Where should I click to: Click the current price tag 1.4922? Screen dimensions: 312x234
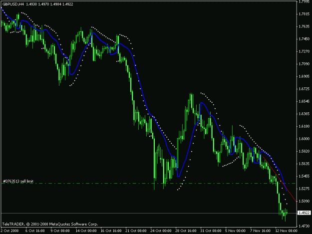[x=304, y=213]
